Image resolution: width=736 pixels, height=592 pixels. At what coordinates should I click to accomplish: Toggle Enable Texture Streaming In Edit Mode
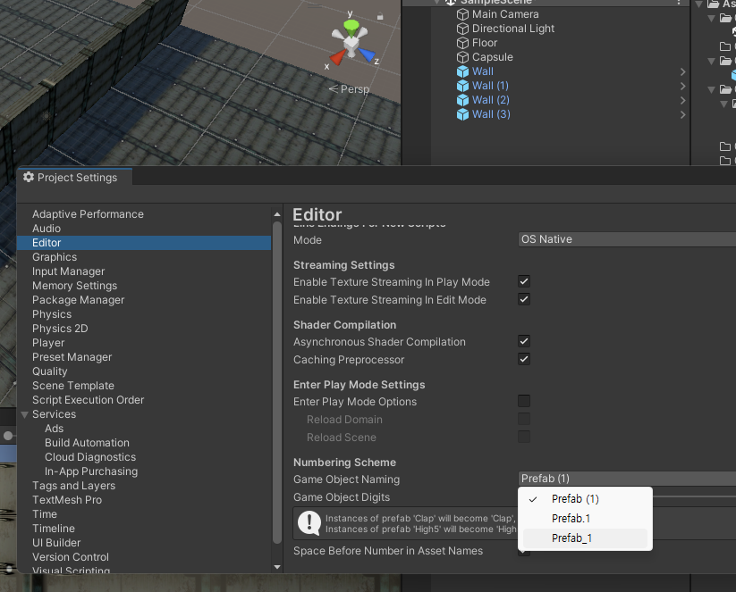coord(524,299)
